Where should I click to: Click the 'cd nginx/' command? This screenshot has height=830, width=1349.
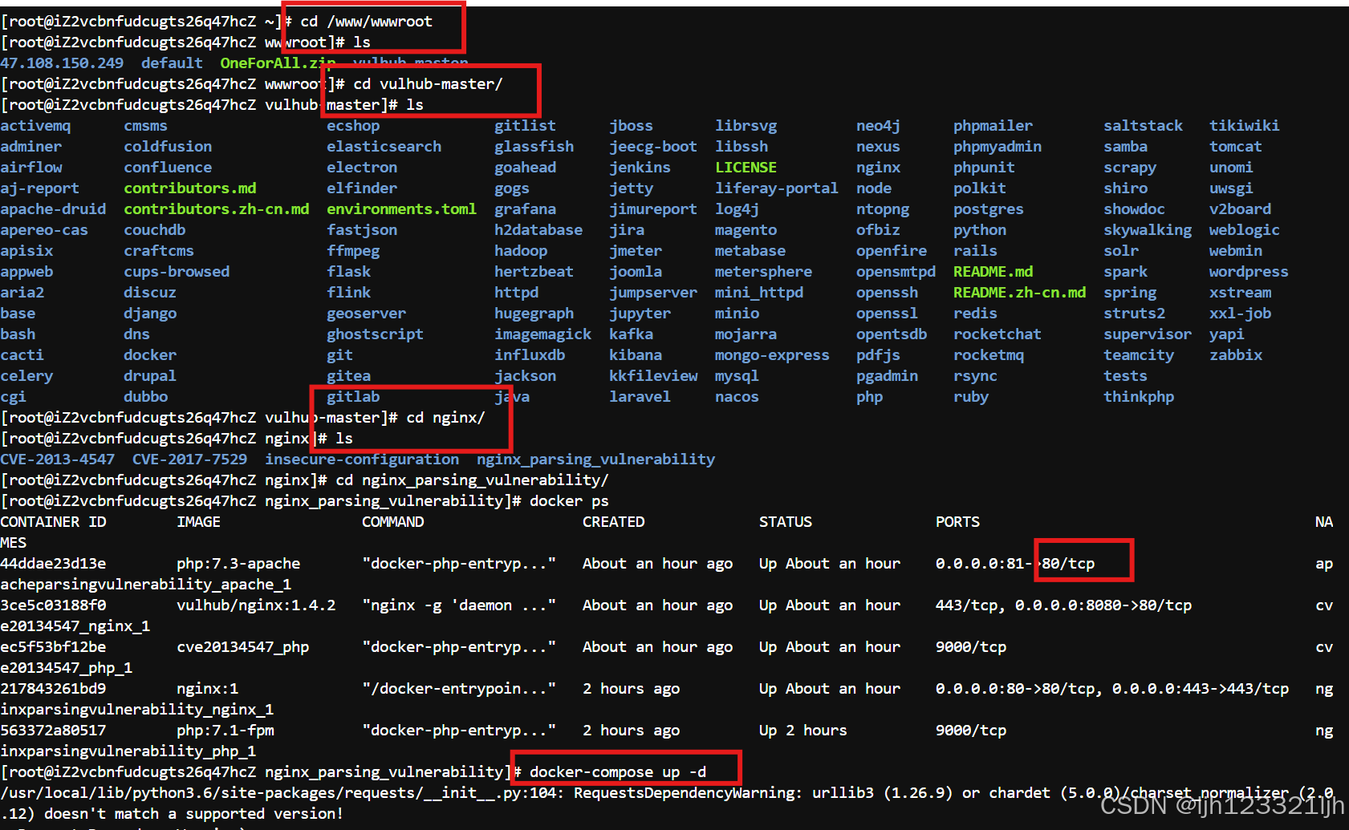445,418
